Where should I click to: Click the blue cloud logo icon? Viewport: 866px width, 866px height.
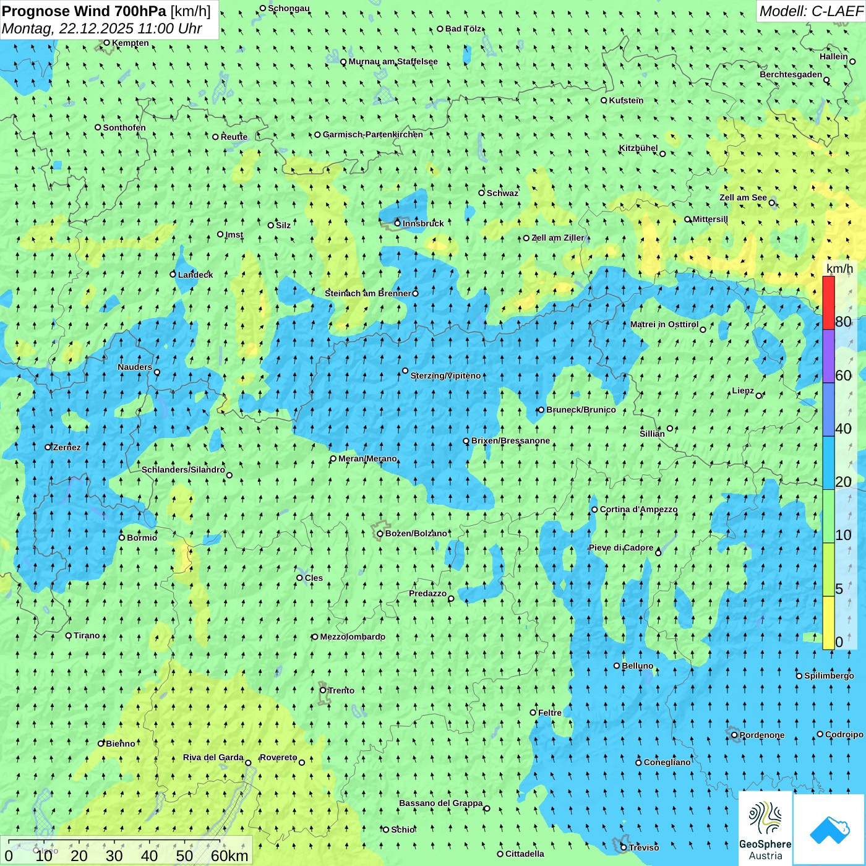830,830
